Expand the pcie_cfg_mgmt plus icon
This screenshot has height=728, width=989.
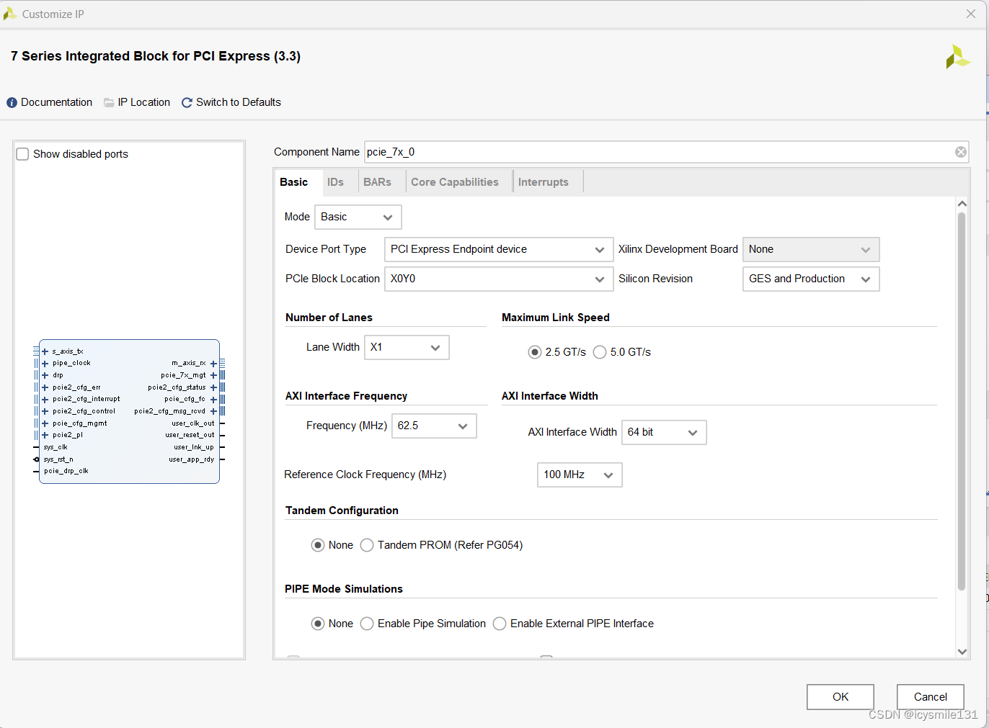45,423
